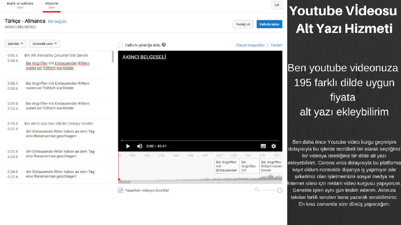This screenshot has height=225, width=401.
Task: Play the AKINCI BELGESELİ video
Action: point(128,146)
